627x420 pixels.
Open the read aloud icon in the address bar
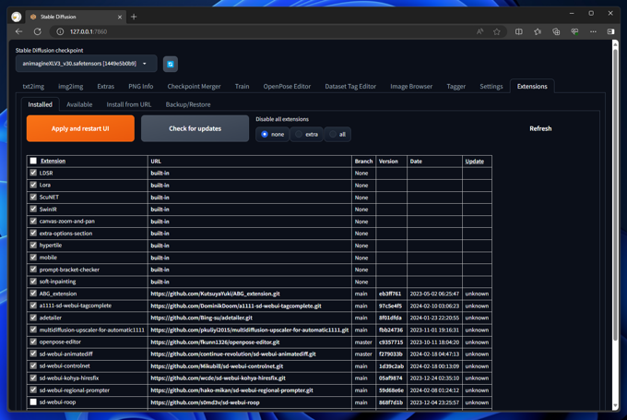pyautogui.click(x=479, y=31)
